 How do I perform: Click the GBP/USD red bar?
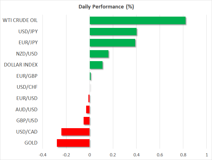pos(87,121)
